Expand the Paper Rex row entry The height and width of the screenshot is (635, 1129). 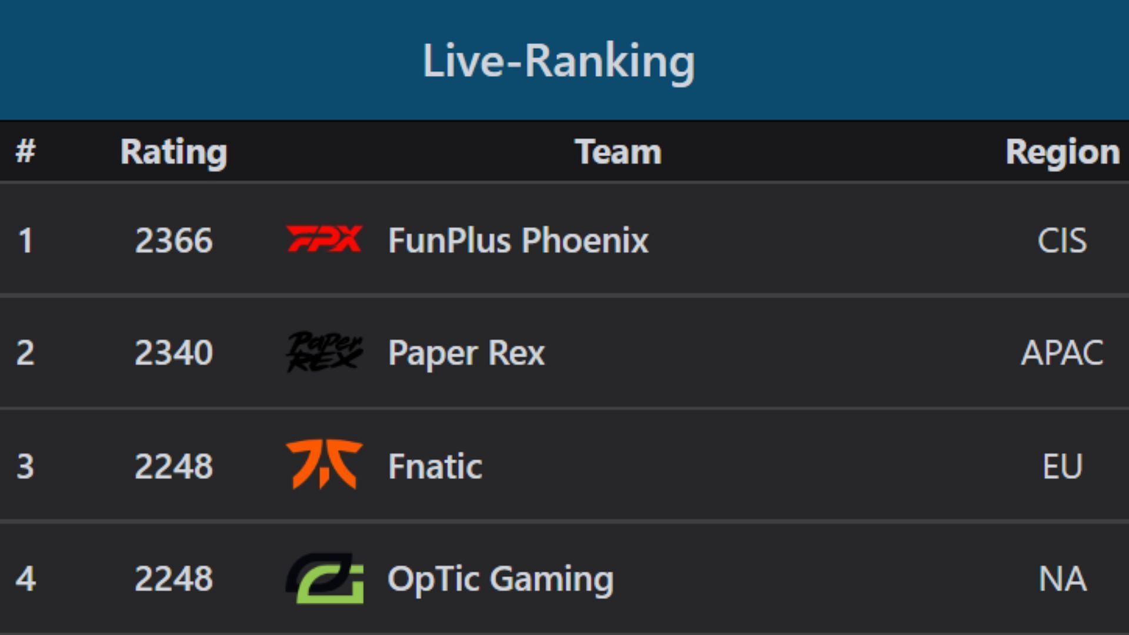coord(564,353)
